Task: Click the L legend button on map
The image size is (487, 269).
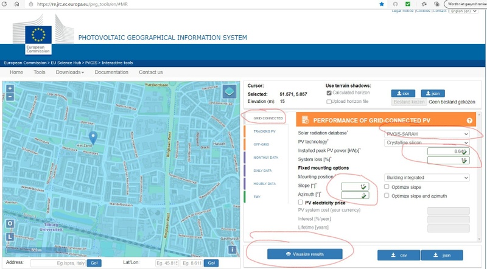Action: point(10,237)
